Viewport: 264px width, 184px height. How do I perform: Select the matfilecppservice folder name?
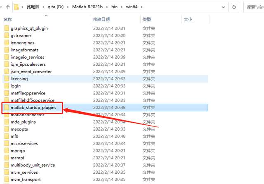[x=28, y=93]
